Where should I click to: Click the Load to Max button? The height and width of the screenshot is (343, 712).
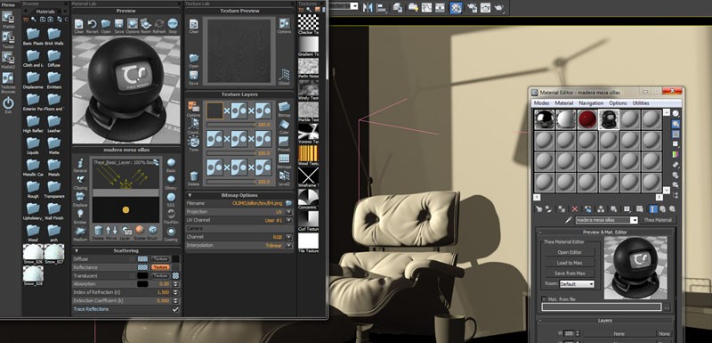click(570, 263)
